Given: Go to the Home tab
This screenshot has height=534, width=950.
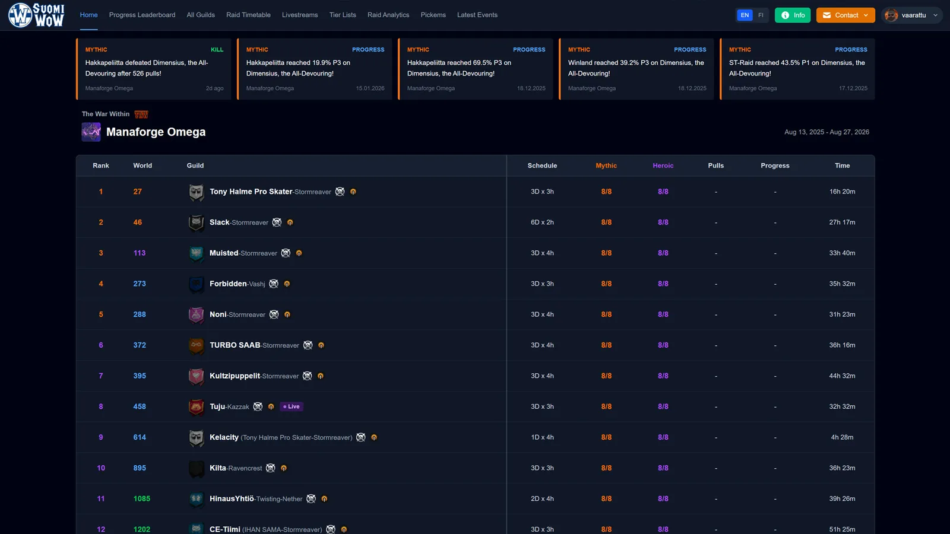Looking at the screenshot, I should pyautogui.click(x=89, y=15).
